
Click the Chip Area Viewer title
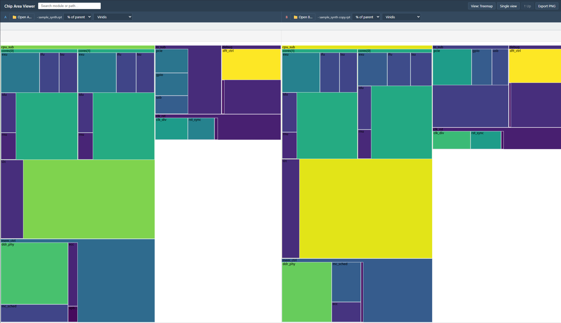20,6
